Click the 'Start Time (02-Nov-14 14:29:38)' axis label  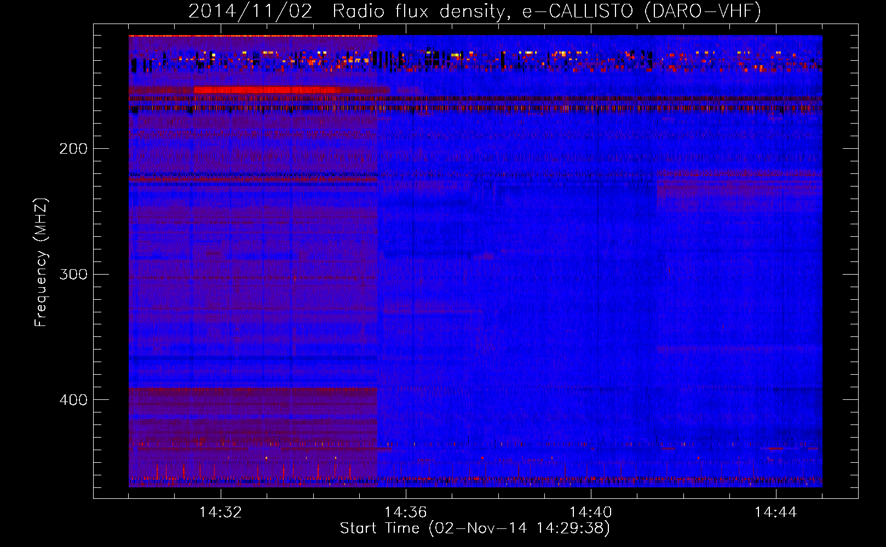coord(475,528)
